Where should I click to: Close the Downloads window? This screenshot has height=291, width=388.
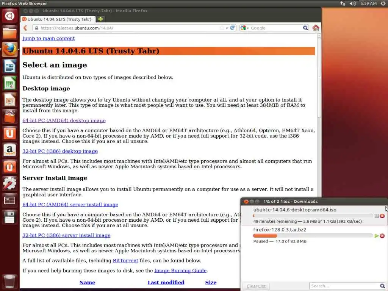pos(246,202)
